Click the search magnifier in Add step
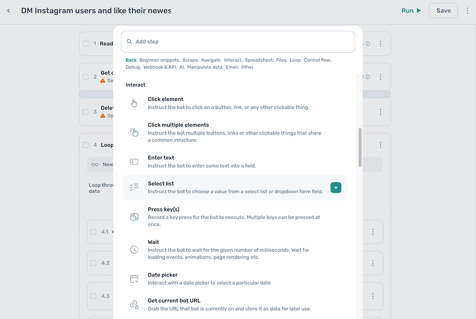 coord(129,42)
